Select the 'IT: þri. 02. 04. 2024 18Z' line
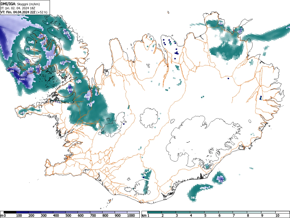This screenshot has width=290, height=218. point(18,8)
